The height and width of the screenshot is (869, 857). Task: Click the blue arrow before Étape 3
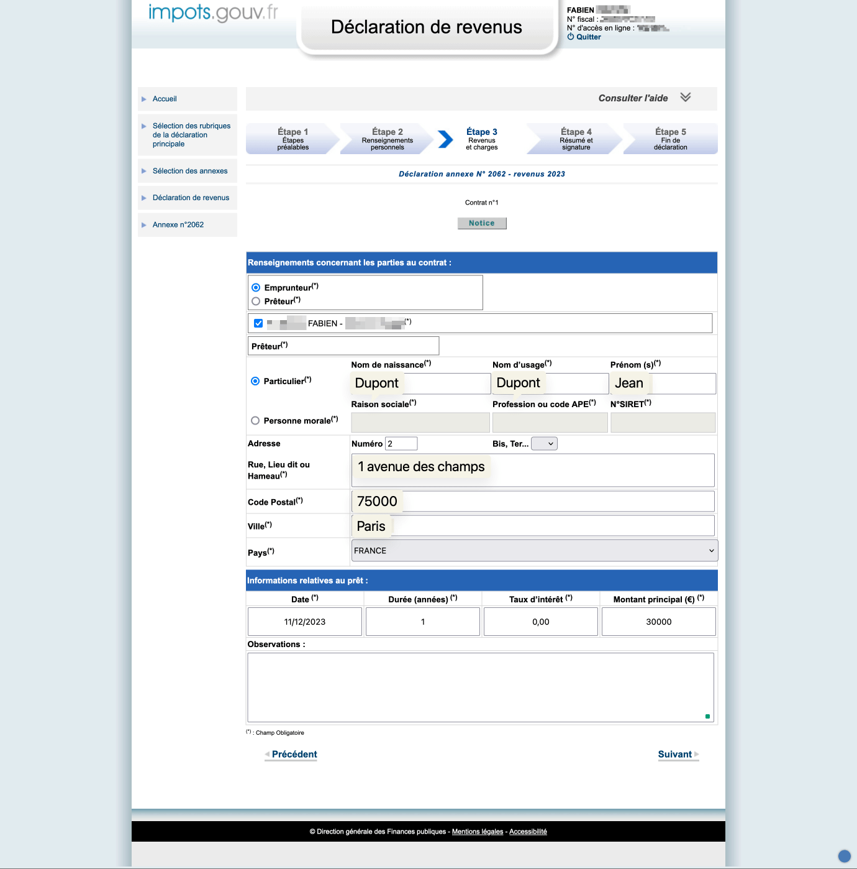(445, 139)
